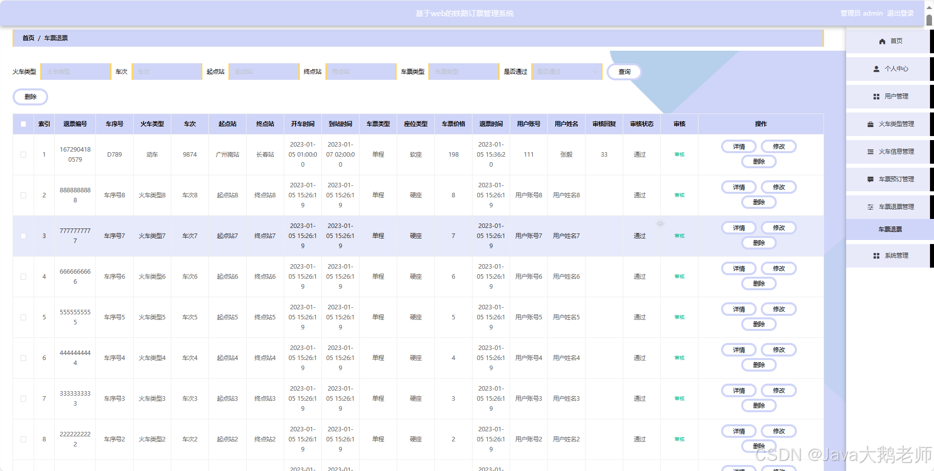Click 删除 for row 车序号3

pos(759,406)
